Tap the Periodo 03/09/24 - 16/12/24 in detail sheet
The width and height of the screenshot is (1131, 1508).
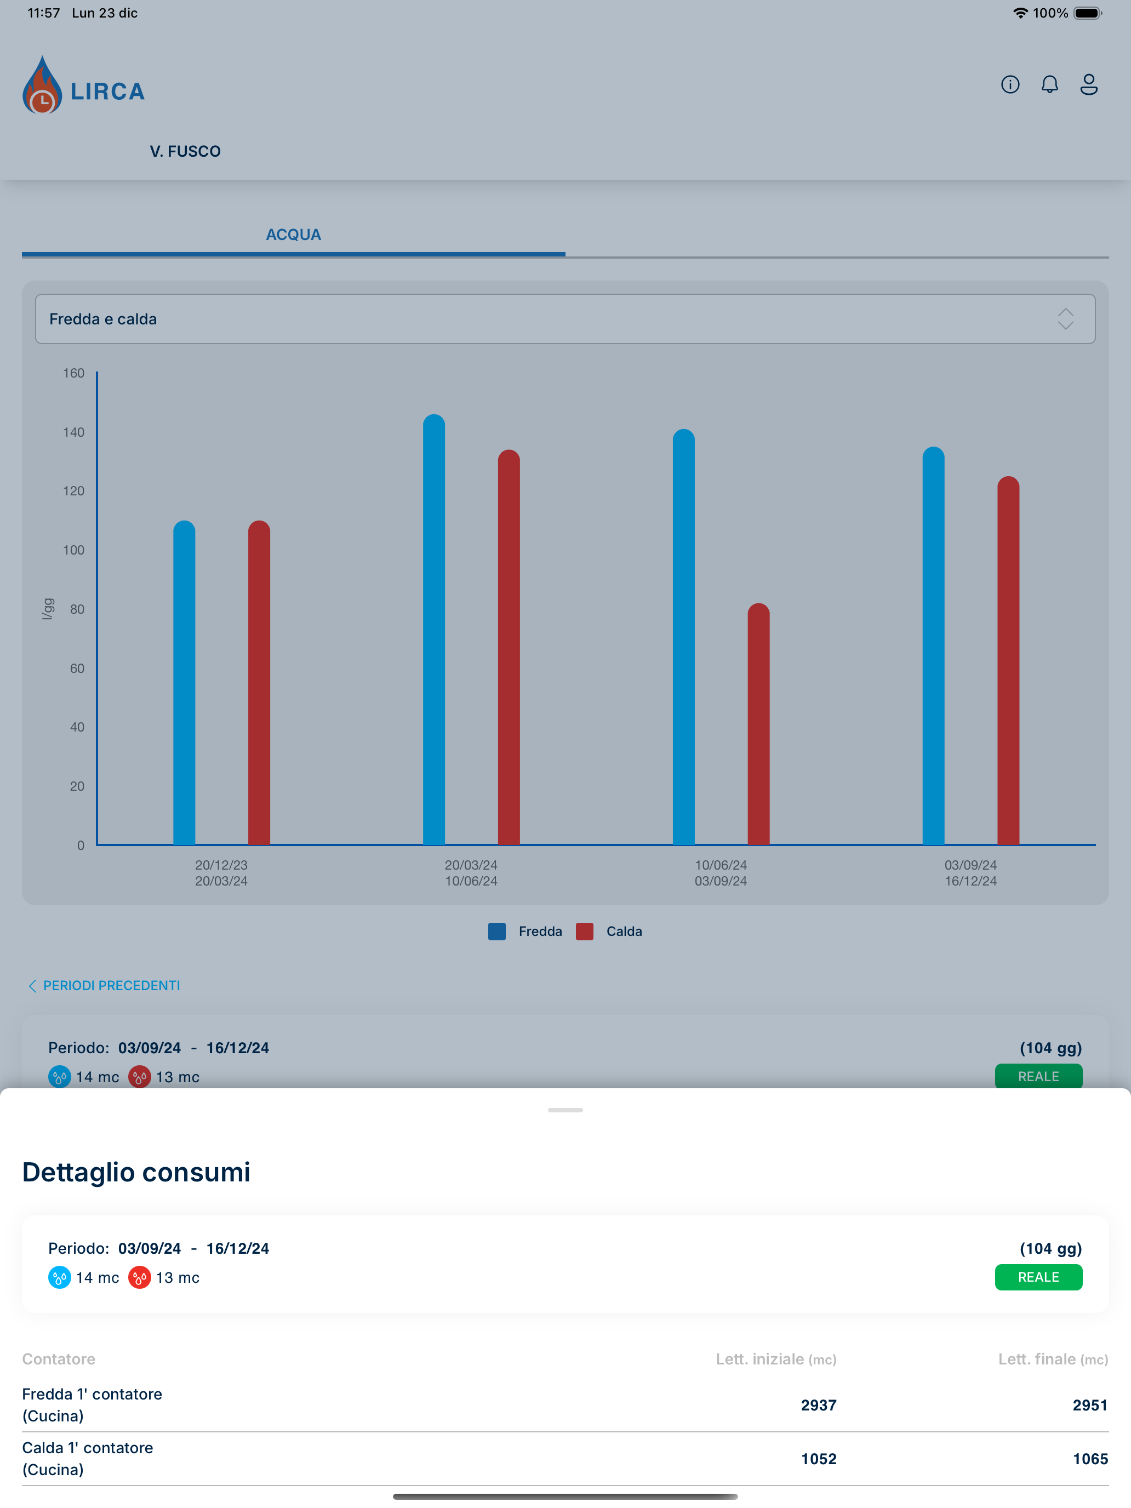[159, 1248]
